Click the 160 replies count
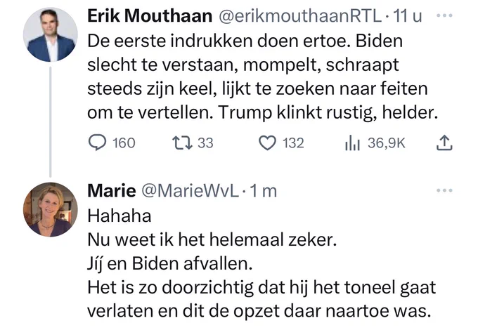 point(124,143)
